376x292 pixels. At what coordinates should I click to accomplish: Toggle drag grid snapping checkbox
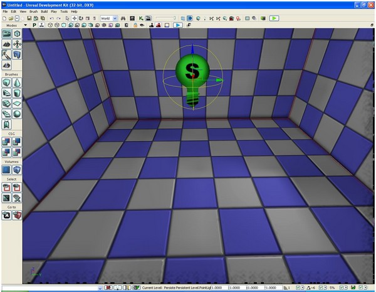coord(298,288)
